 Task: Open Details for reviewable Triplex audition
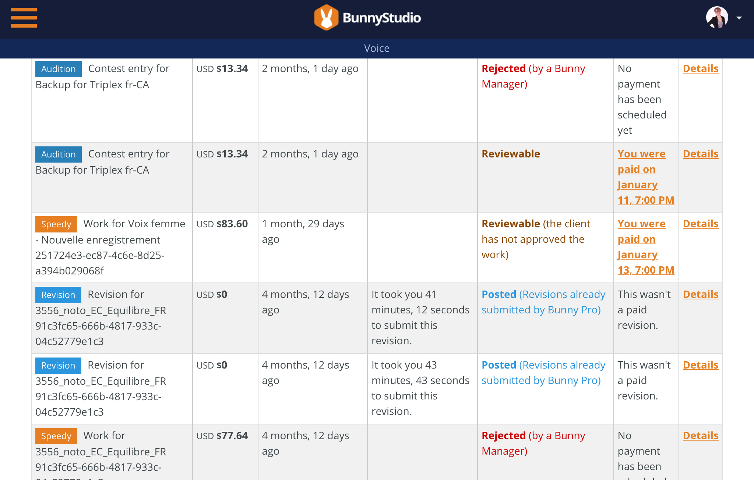pyautogui.click(x=700, y=154)
